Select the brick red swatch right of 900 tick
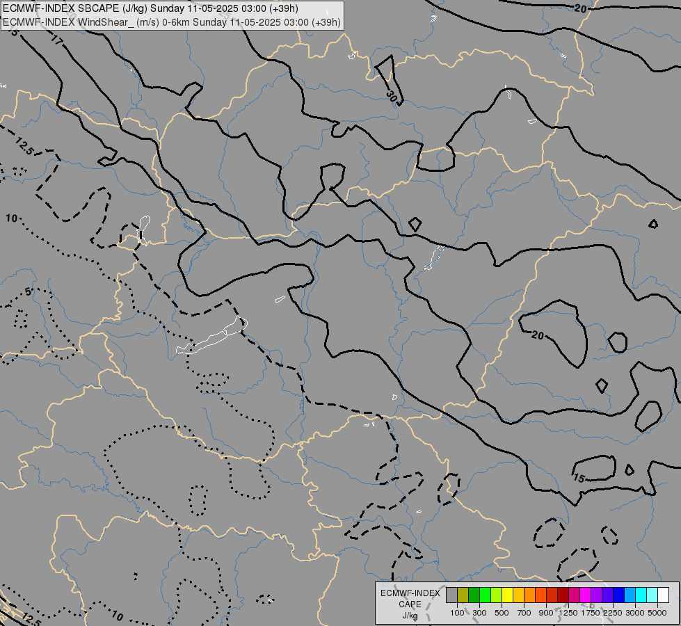This screenshot has width=681, height=626. pos(552,595)
